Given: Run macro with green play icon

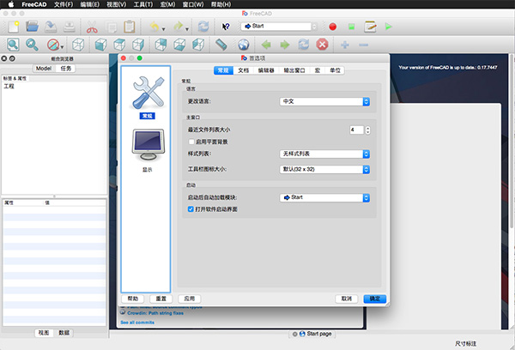Looking at the screenshot, I should click(389, 27).
